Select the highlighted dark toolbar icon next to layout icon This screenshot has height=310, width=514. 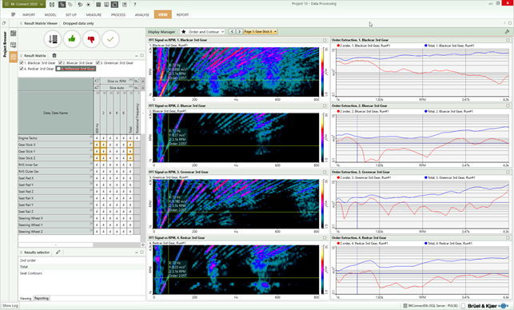62,4
